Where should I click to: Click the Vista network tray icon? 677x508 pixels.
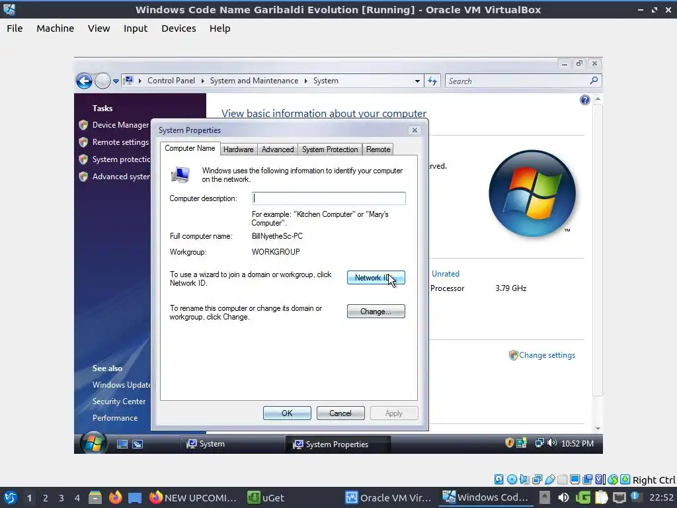pos(539,443)
